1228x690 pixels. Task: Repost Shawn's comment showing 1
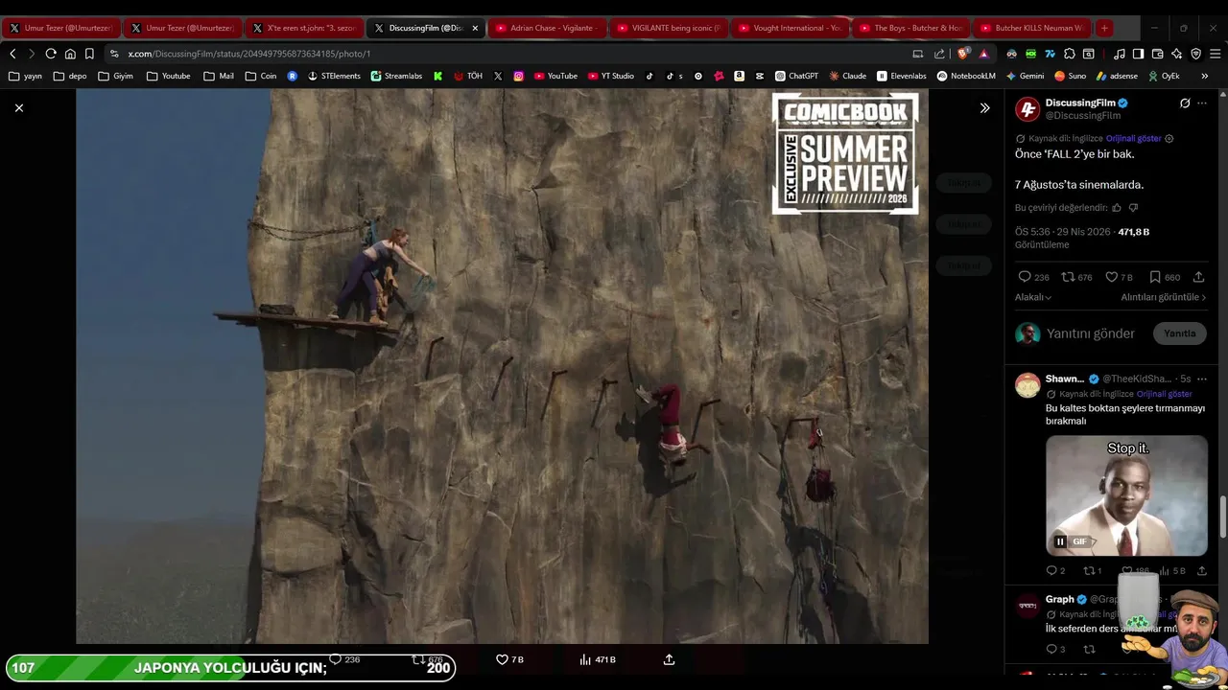[x=1093, y=571]
